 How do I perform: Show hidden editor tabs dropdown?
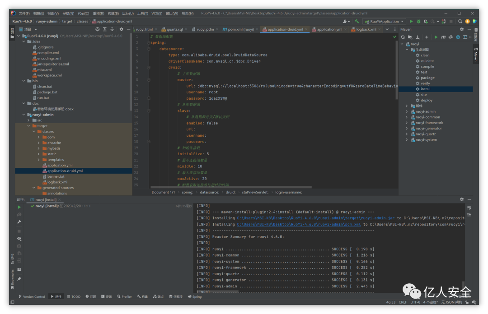pyautogui.click(x=387, y=29)
